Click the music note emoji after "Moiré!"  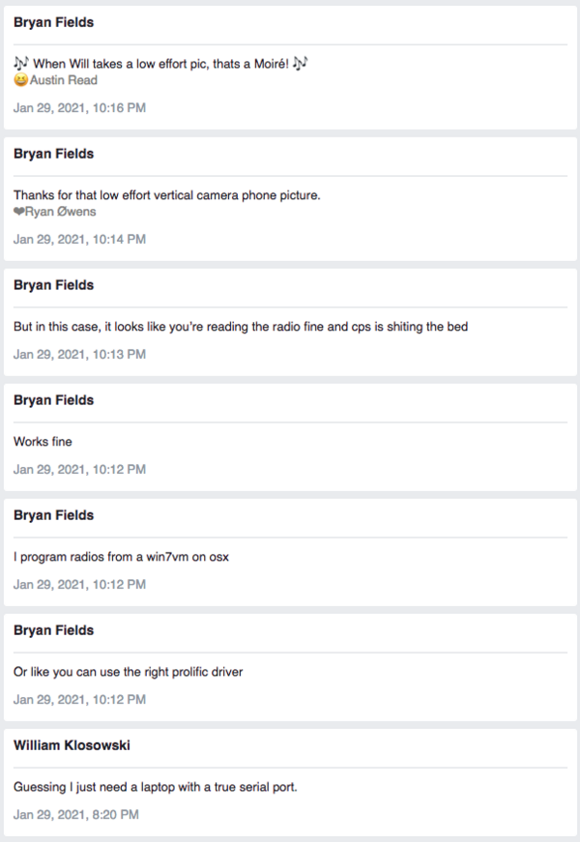click(301, 63)
